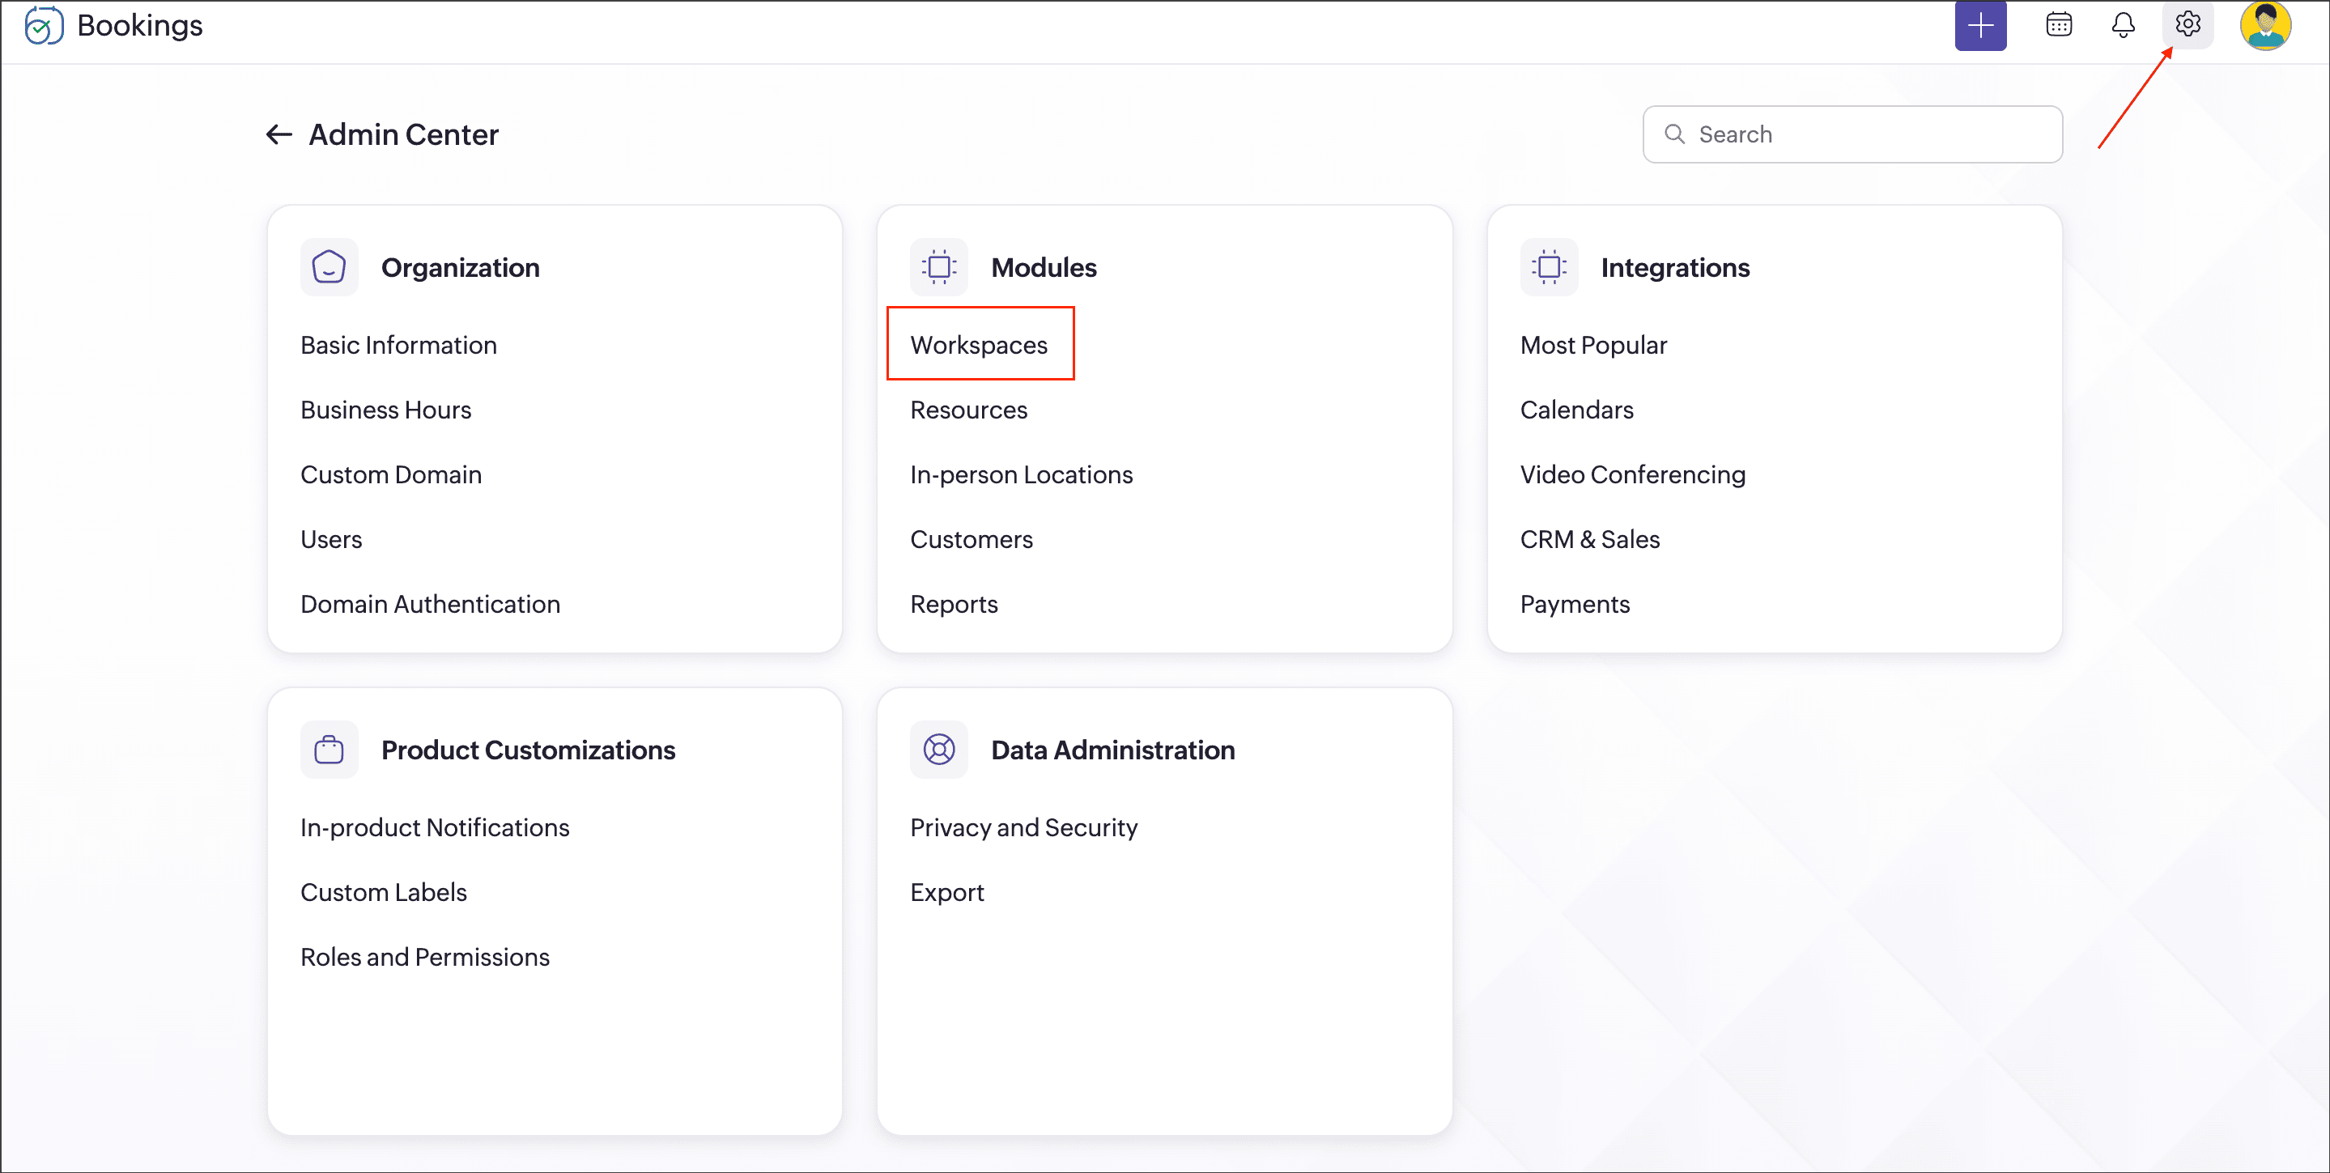Screen dimensions: 2330x1173
Task: Focus the Search input field
Action: click(x=1852, y=134)
